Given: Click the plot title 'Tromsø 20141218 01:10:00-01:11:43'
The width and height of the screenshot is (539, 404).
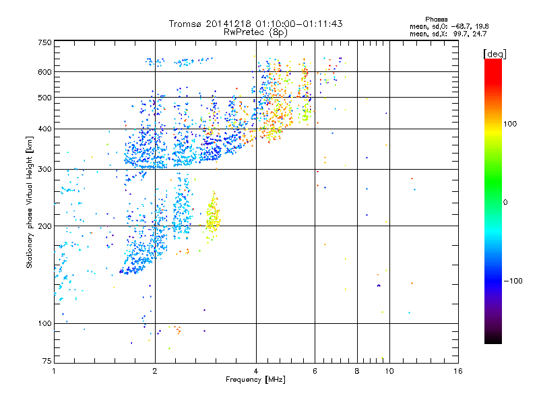Looking at the screenshot, I should click(x=255, y=24).
